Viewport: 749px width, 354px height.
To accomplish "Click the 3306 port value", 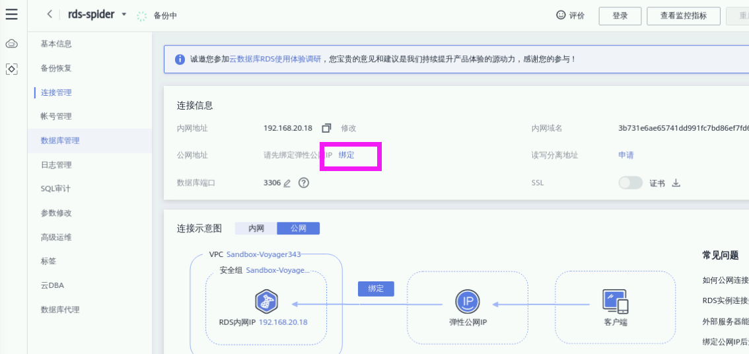I will (x=272, y=183).
